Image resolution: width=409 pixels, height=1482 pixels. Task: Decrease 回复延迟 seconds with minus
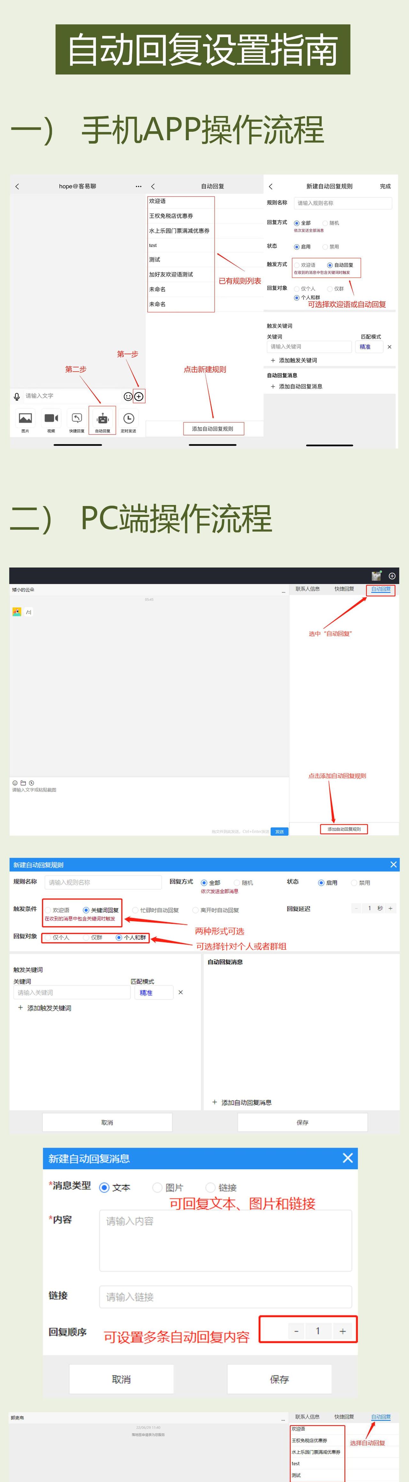coord(356,909)
